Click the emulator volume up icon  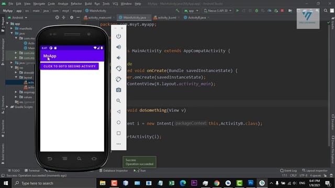click(119, 47)
